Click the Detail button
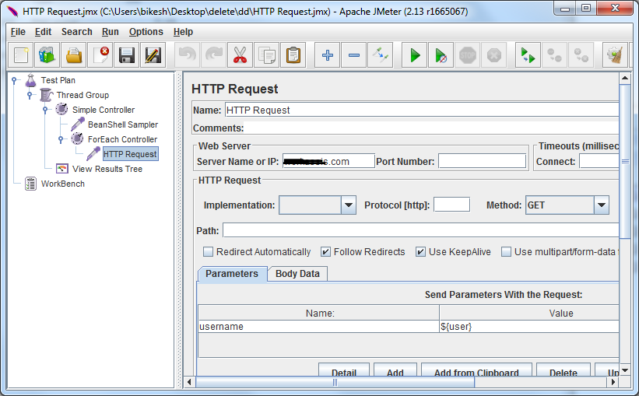 [344, 370]
